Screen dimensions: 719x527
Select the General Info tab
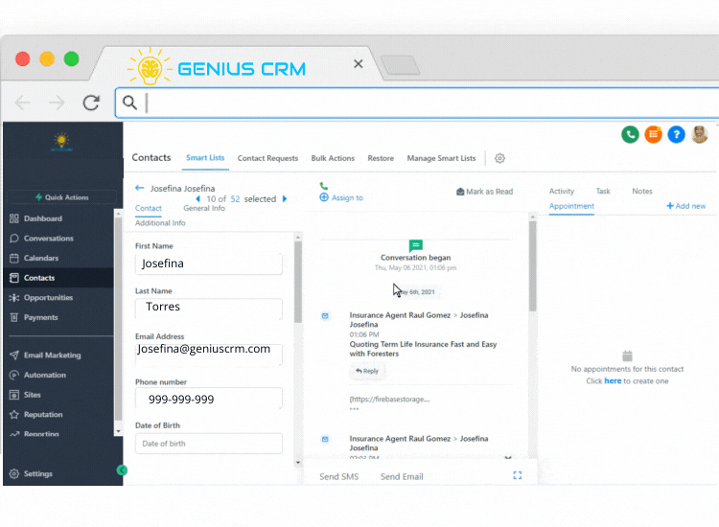tap(204, 208)
